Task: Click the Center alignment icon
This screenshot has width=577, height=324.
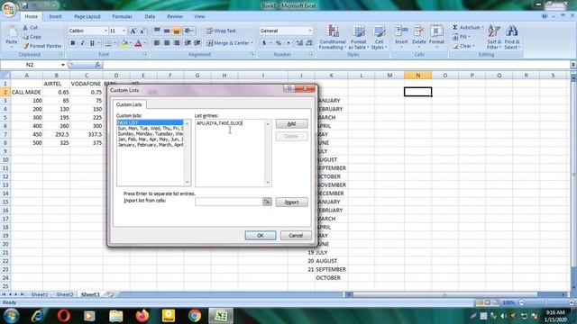Action: [x=167, y=43]
